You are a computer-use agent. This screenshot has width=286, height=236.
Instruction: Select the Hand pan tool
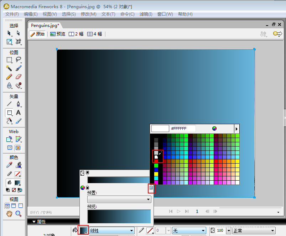(9, 213)
